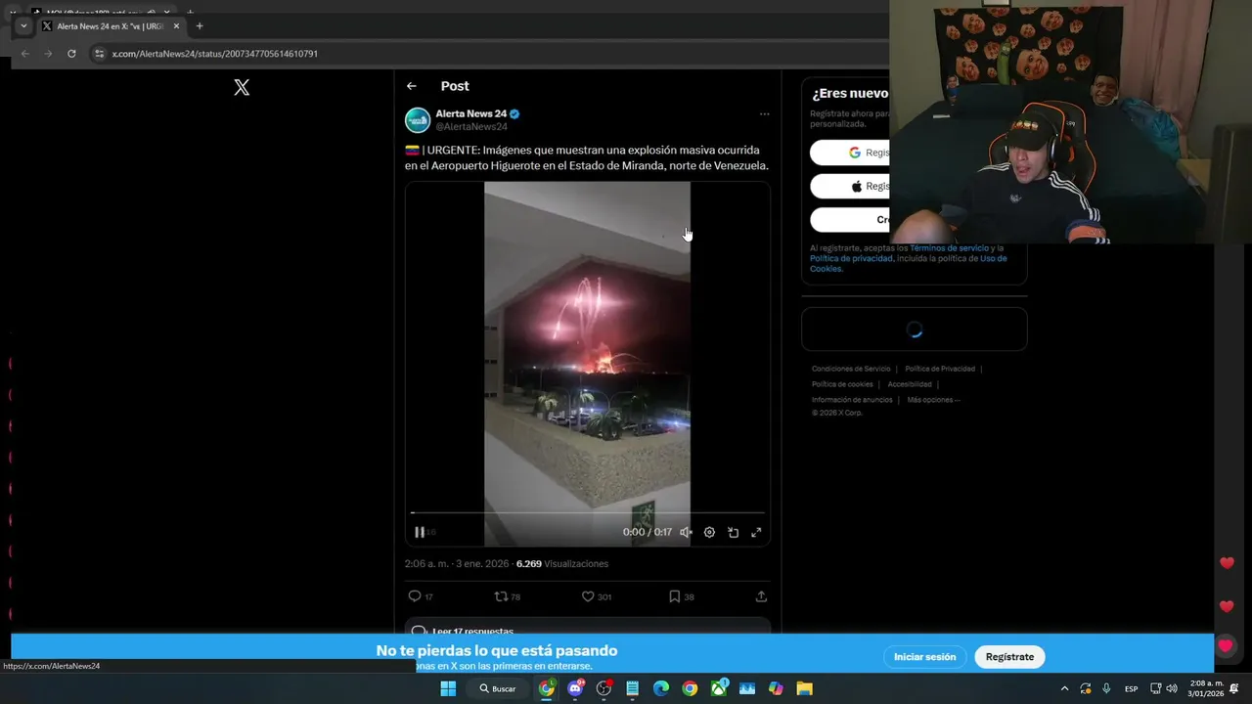Bookmark the post with 38 saves

(682, 596)
